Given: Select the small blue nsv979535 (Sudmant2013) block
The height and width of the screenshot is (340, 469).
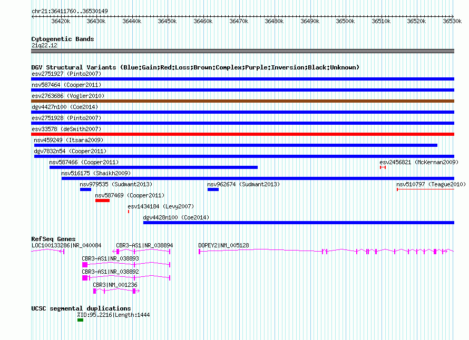Looking at the screenshot, I should (x=85, y=189).
